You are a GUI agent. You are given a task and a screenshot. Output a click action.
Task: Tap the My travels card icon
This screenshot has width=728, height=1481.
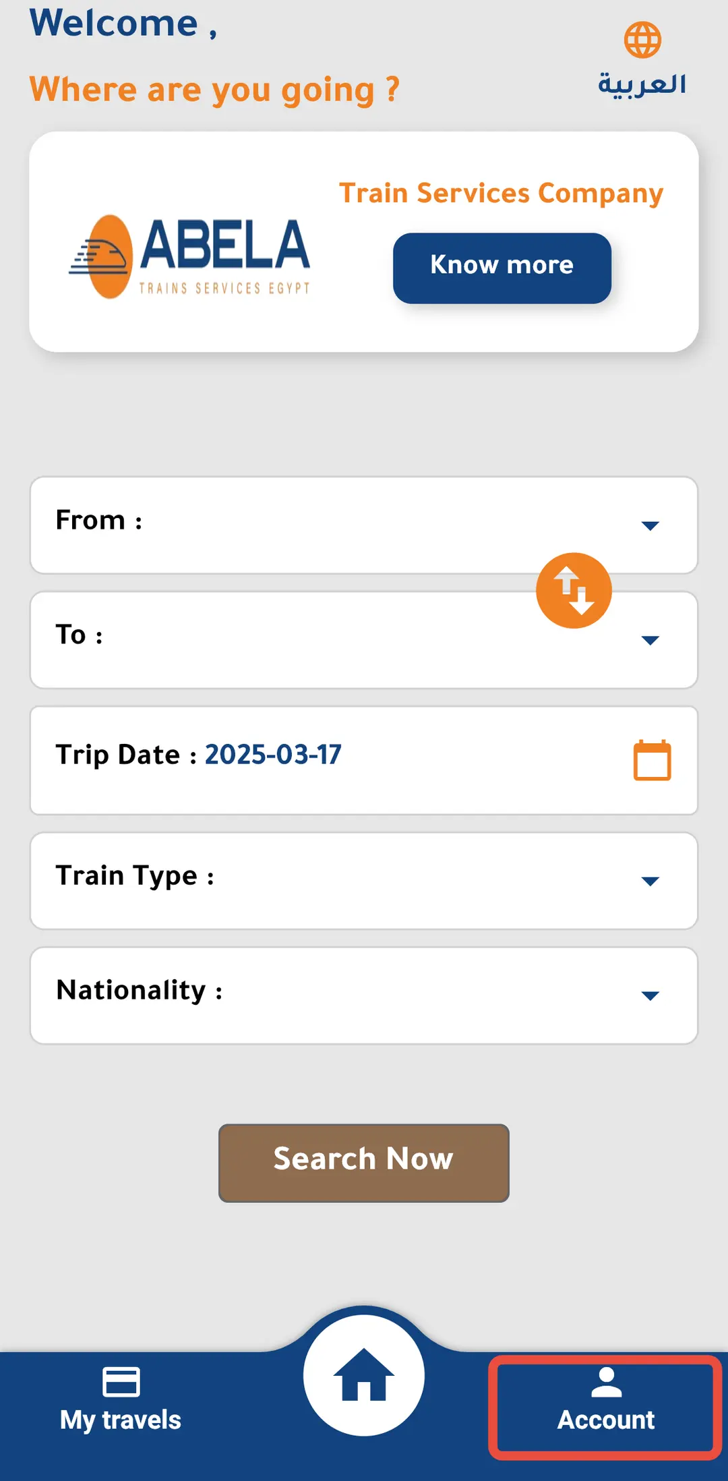click(121, 1382)
